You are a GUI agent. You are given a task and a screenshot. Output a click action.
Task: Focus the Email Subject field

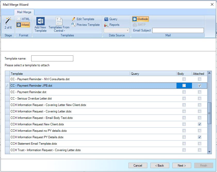[178, 30]
